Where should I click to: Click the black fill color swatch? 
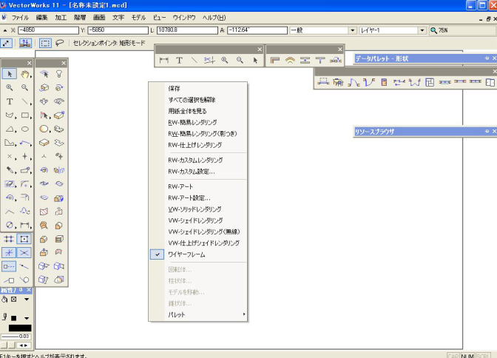click(x=20, y=328)
